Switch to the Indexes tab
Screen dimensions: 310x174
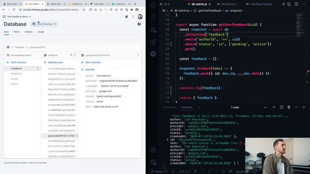[x=29, y=32]
